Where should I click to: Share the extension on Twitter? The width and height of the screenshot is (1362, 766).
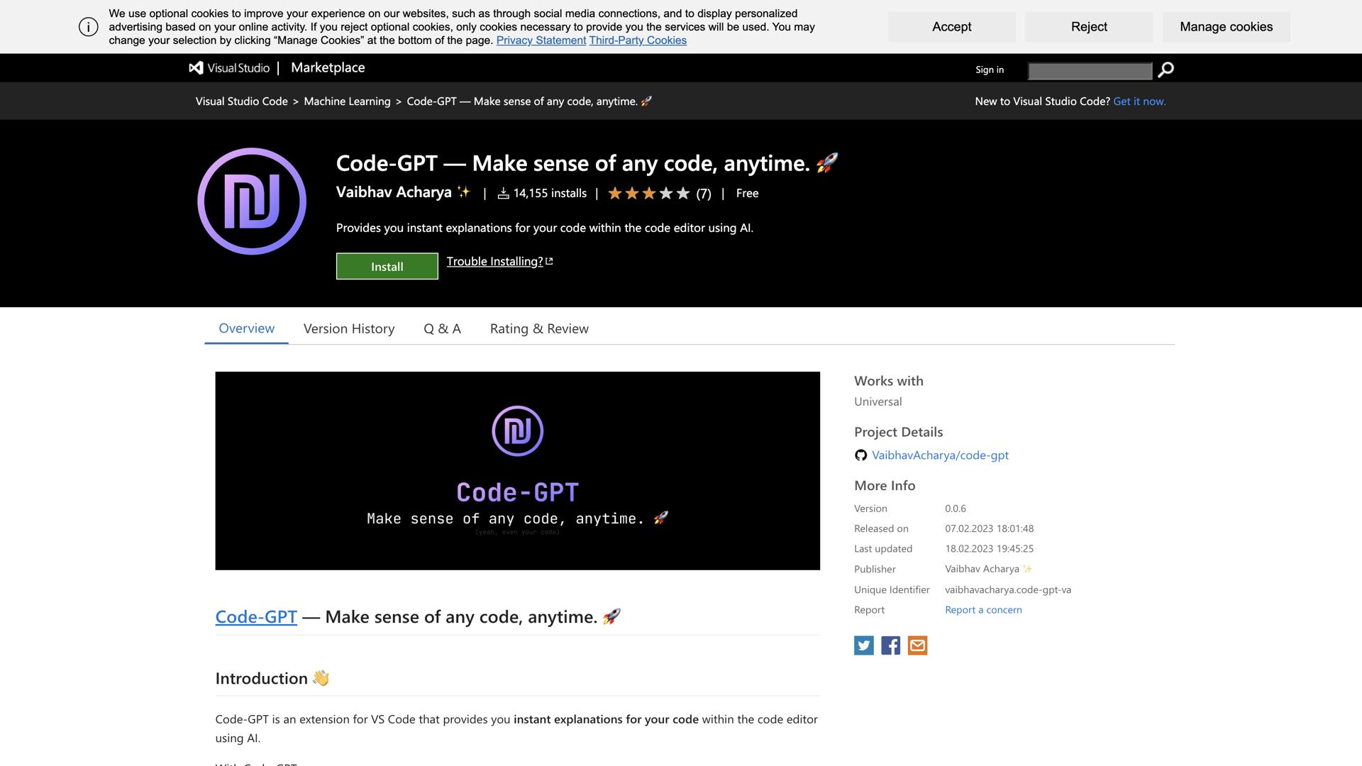[x=863, y=645]
